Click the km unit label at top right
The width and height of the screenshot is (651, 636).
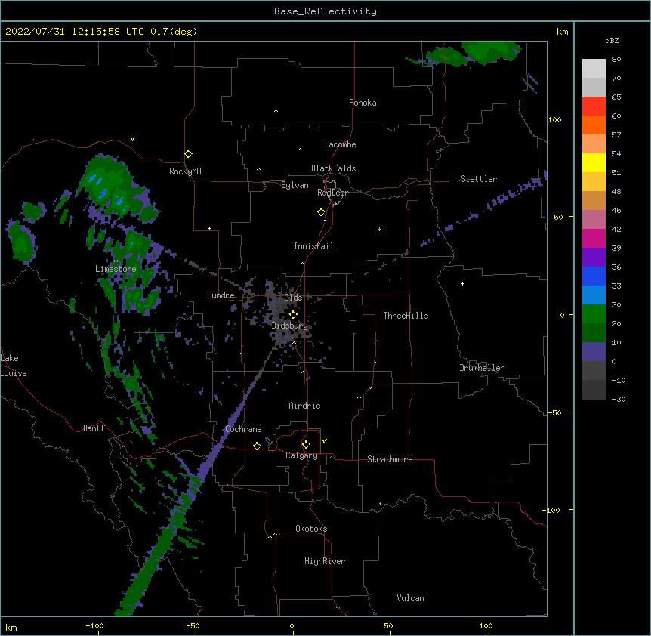click(562, 32)
